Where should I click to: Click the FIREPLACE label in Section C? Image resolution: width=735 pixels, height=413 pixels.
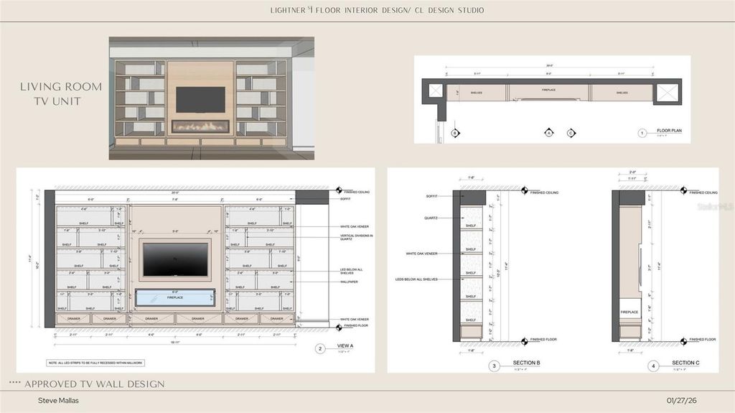click(629, 312)
